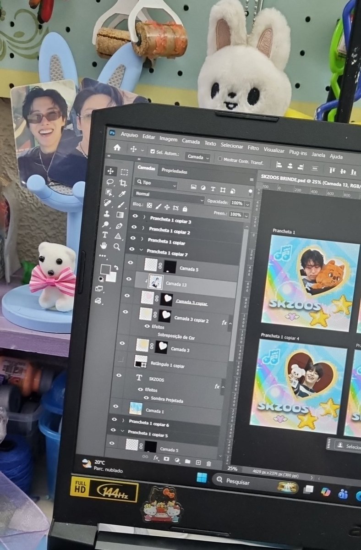Filter layers by type layers icon
Screen dimensions: 361x550
point(213,189)
